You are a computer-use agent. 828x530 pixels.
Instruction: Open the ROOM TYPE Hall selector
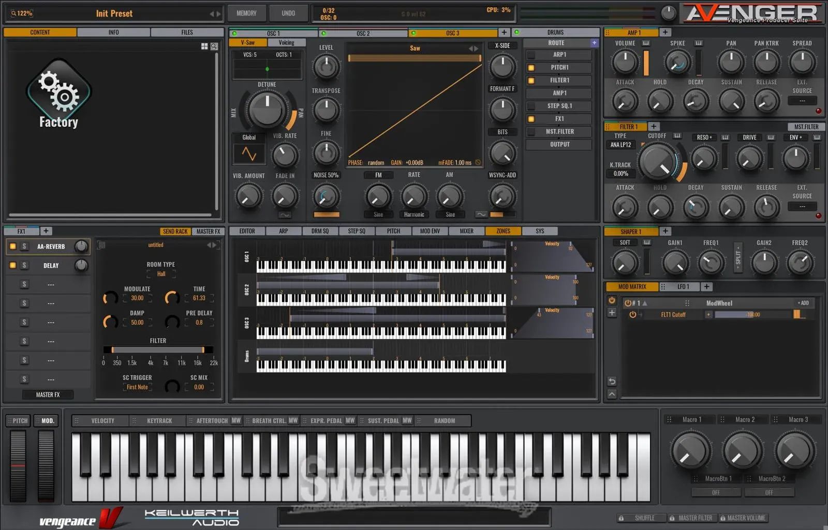161,274
